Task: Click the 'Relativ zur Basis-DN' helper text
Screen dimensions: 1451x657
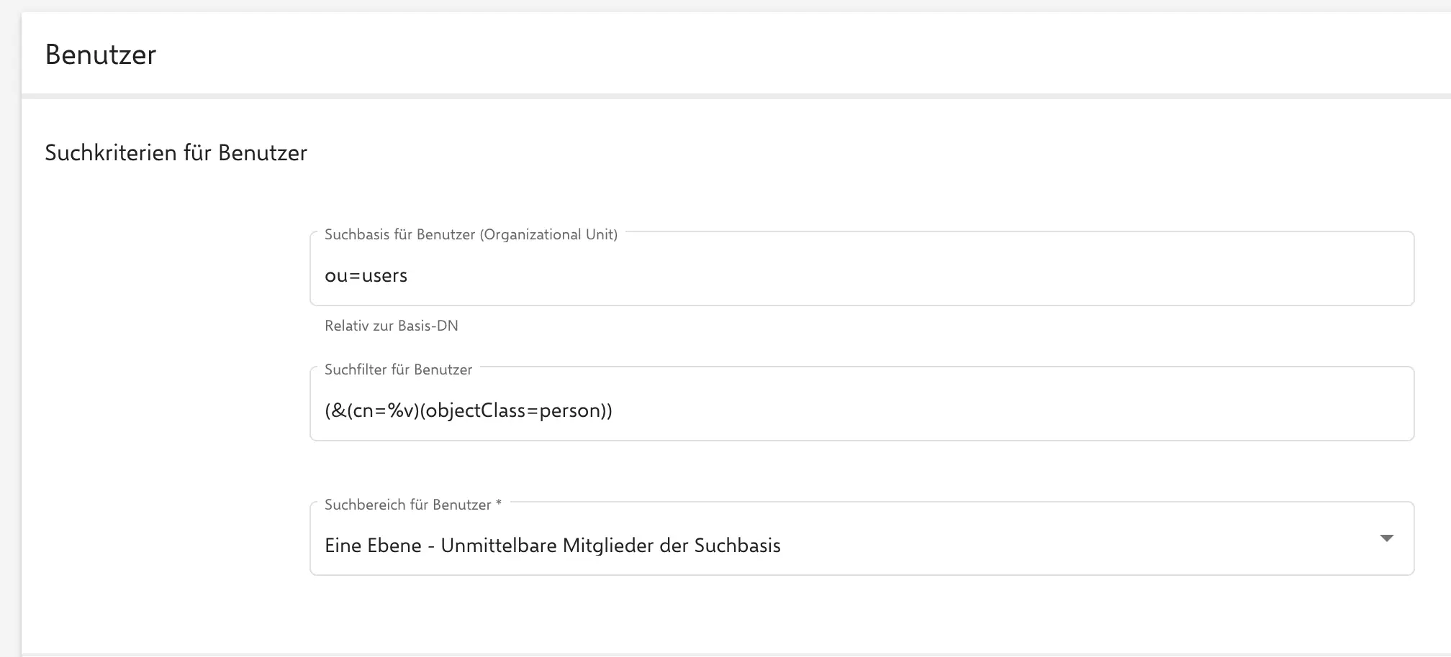Action: tap(391, 326)
